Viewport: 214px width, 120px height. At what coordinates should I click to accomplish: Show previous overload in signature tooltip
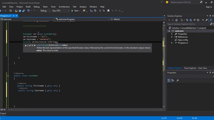(25, 45)
